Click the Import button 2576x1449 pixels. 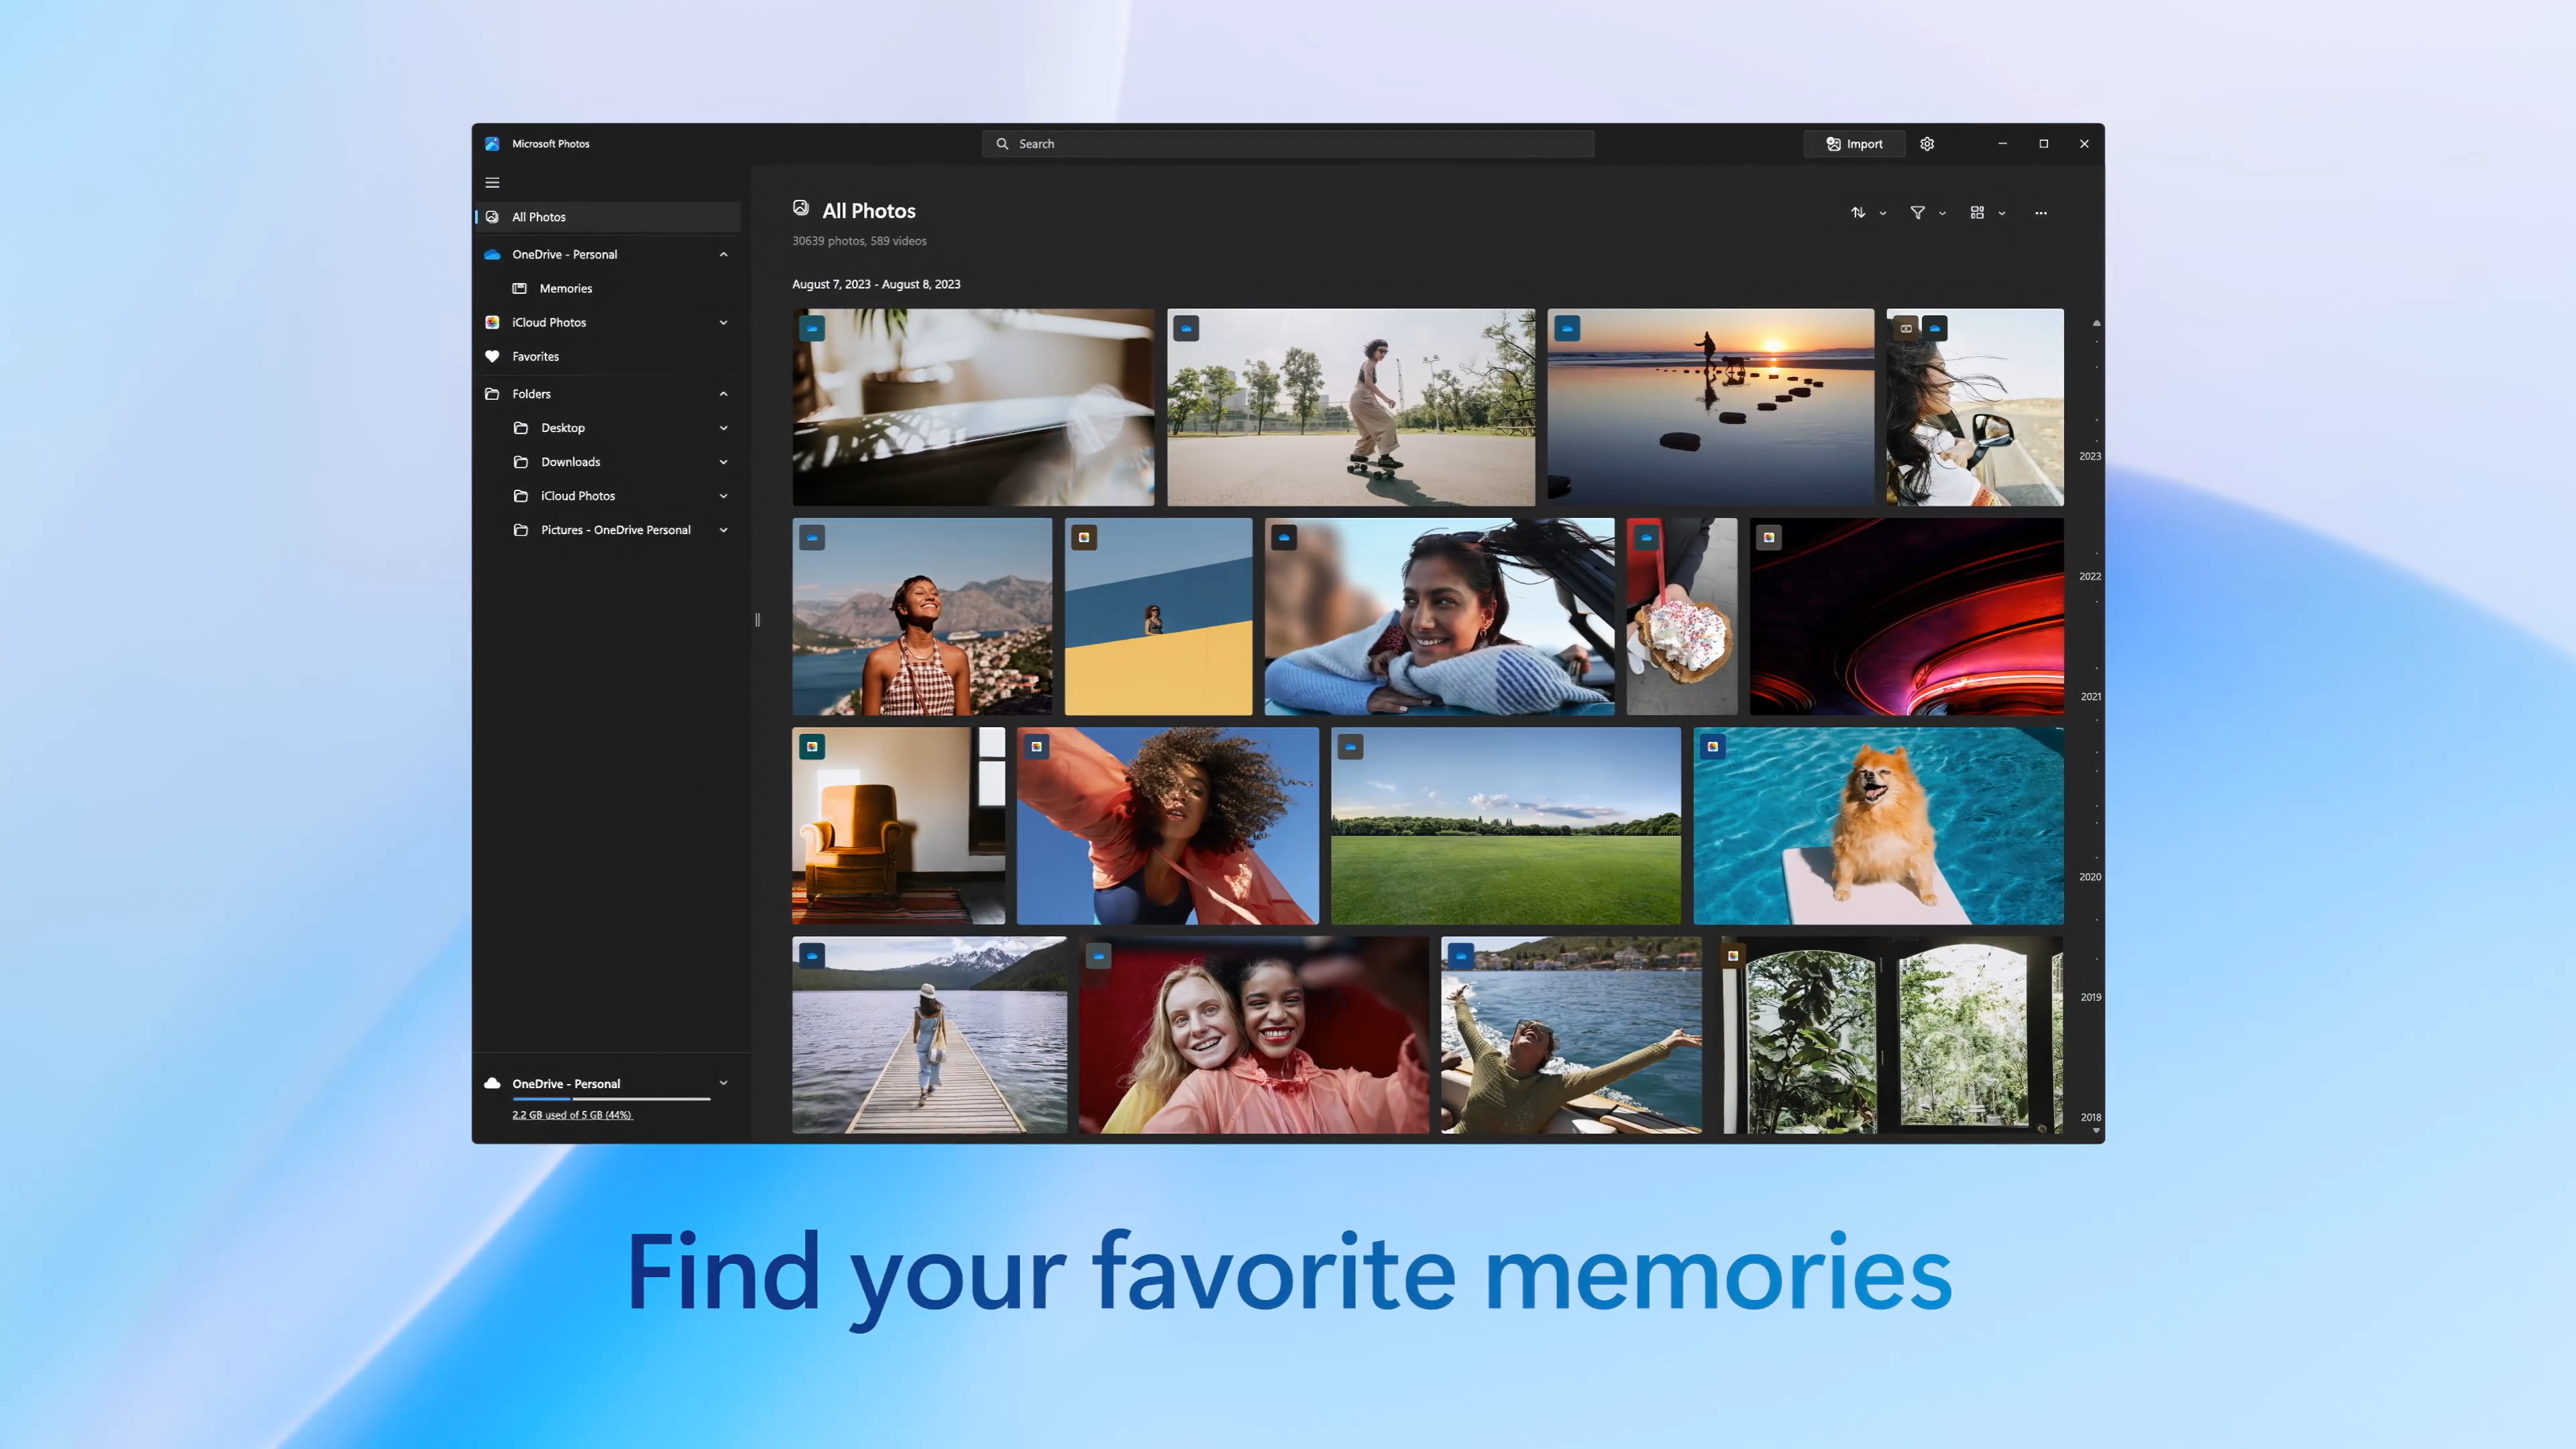1854,144
